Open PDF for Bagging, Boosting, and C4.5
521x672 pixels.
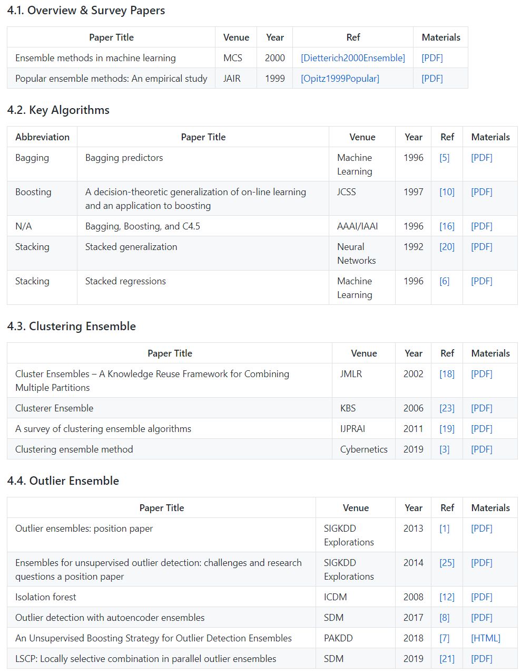(481, 226)
